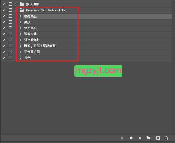Select the 默认动作 set name
This screenshot has width=175, height=143.
point(32,4)
